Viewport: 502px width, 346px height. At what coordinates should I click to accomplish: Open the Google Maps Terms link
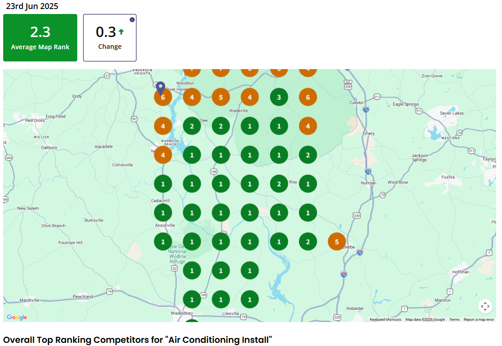454,319
